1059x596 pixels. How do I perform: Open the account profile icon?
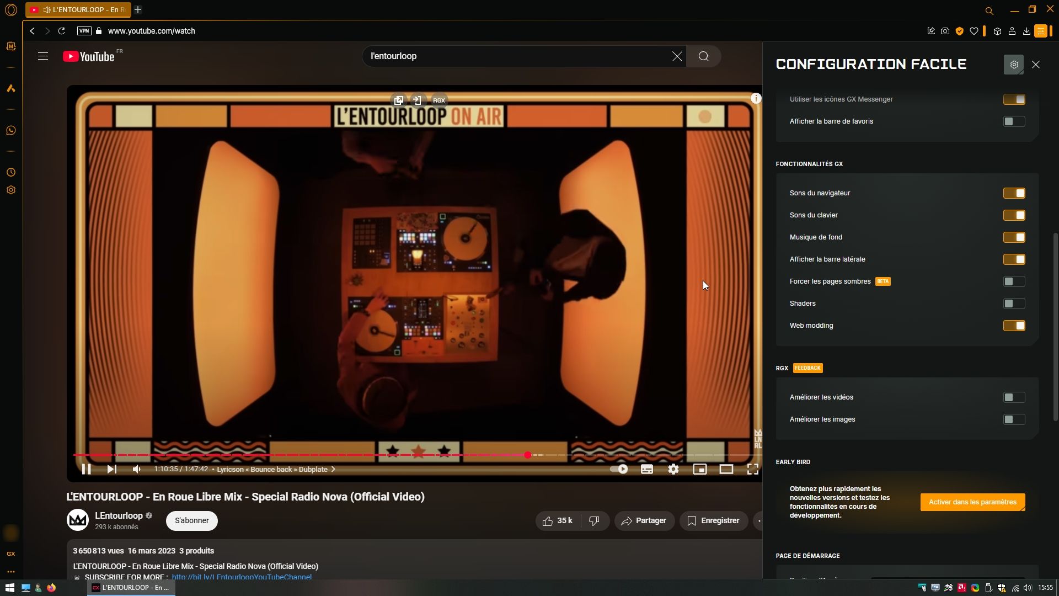(x=1012, y=31)
